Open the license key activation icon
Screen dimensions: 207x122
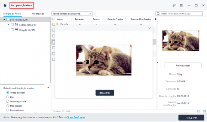pos(174,5)
